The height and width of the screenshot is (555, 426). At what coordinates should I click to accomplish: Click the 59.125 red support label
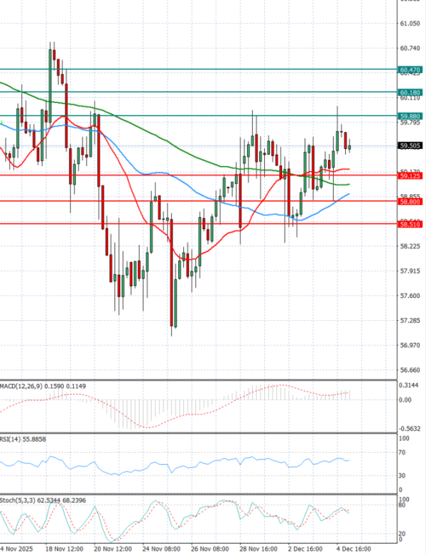[411, 175]
